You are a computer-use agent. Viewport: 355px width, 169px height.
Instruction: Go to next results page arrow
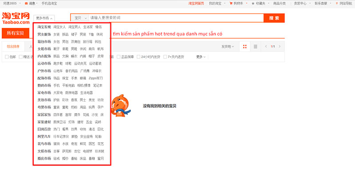(280, 47)
